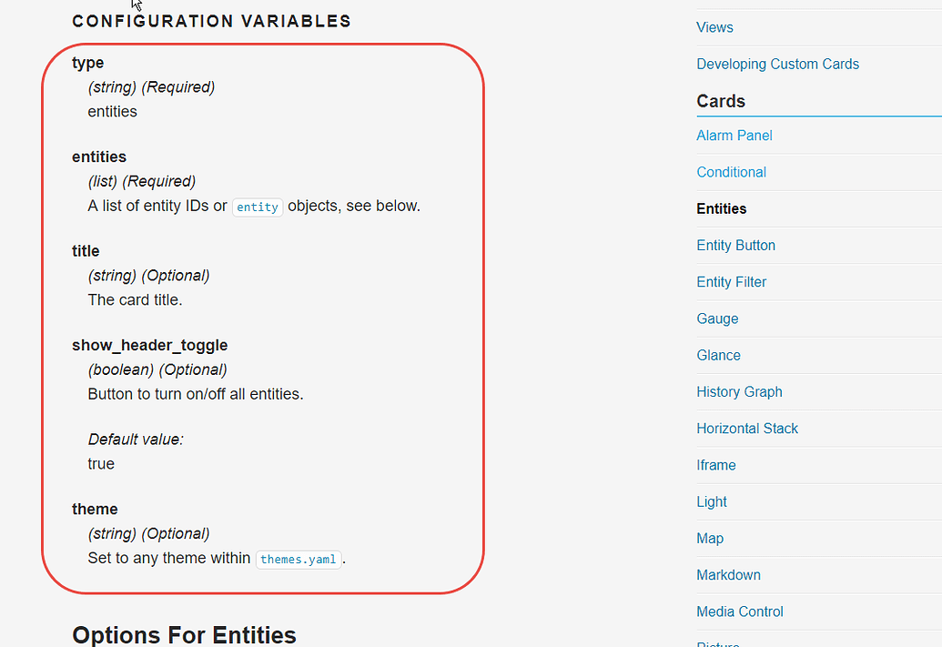Navigate to the Markdown card page
The width and height of the screenshot is (942, 647).
[x=728, y=575]
